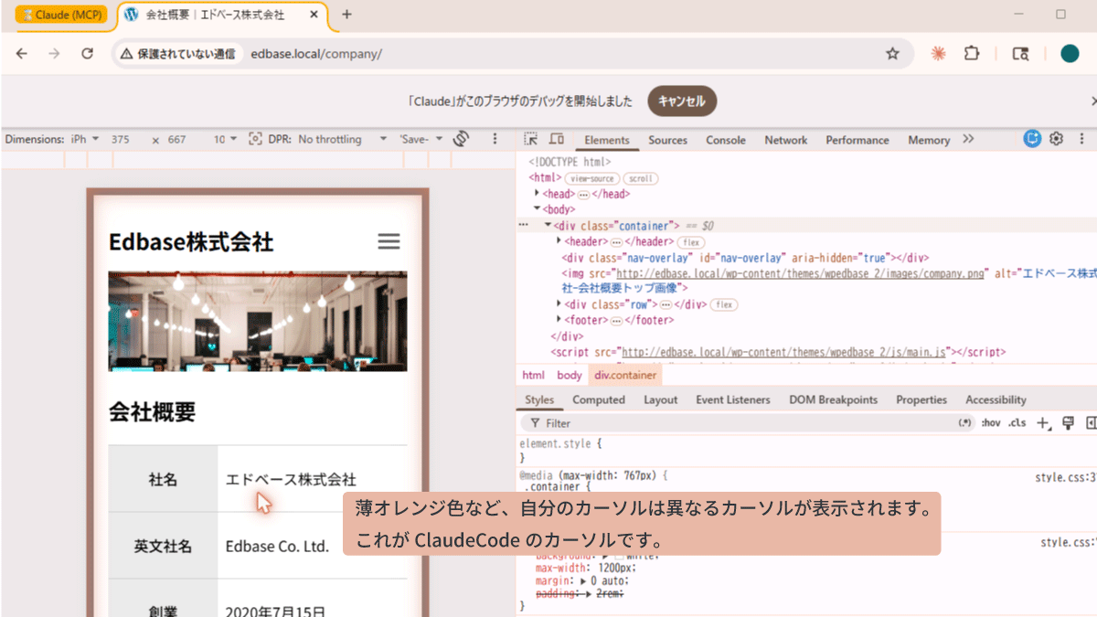Open the DevTools customize three-dot menu
Screen dimensions: 1097x617
coord(1082,139)
